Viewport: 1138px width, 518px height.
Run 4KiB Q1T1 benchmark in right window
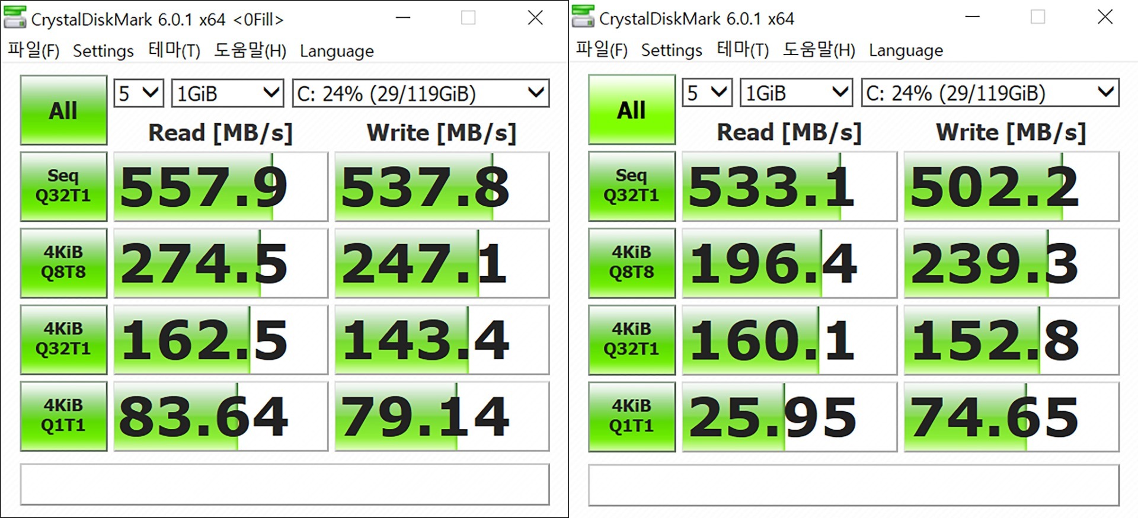[631, 416]
